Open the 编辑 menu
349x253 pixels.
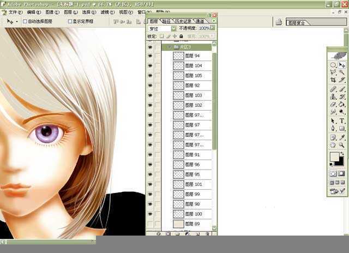(34, 12)
